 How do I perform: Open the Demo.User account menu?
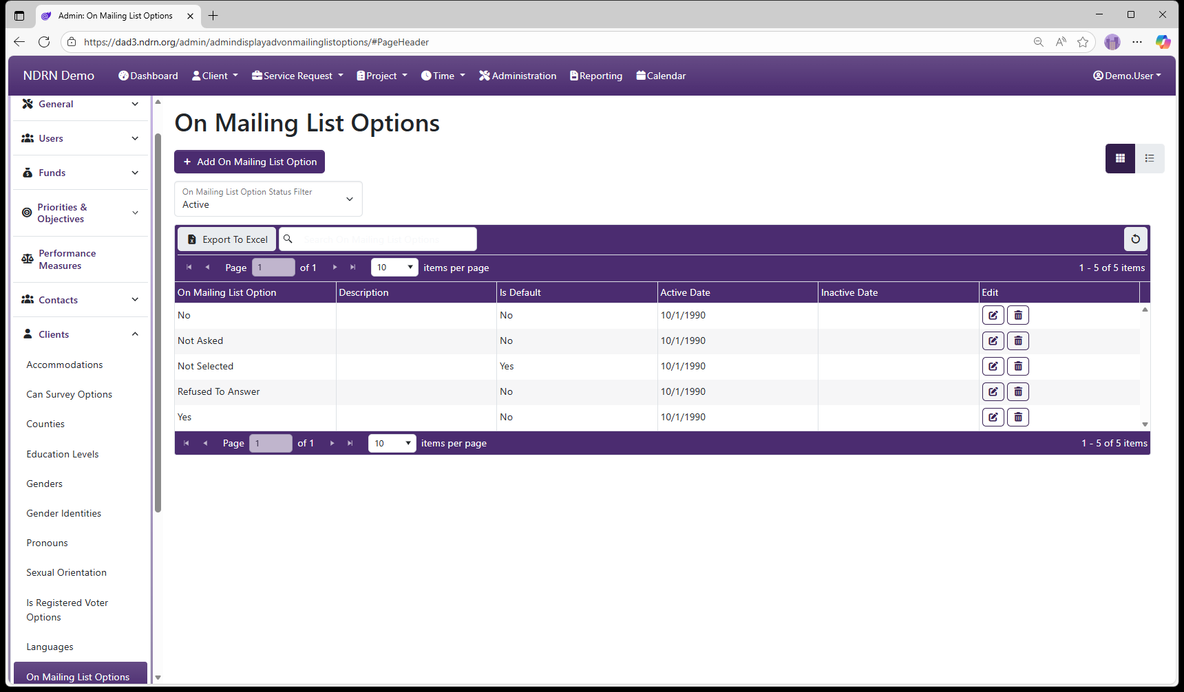coord(1127,76)
